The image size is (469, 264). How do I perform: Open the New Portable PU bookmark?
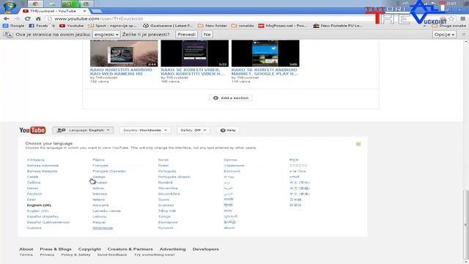pyautogui.click(x=338, y=26)
